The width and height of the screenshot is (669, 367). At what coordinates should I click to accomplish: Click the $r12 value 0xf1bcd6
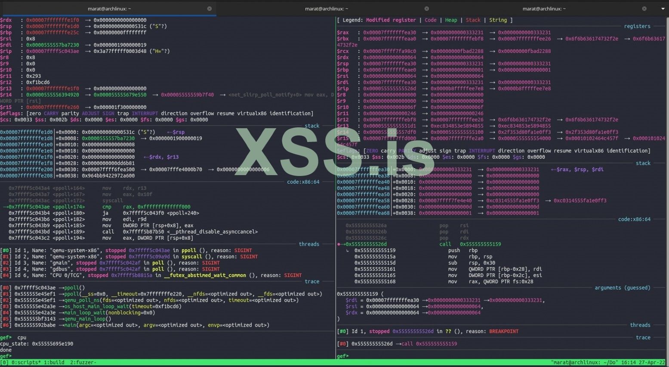point(38,82)
